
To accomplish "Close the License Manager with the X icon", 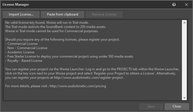I will click(x=186, y=5).
